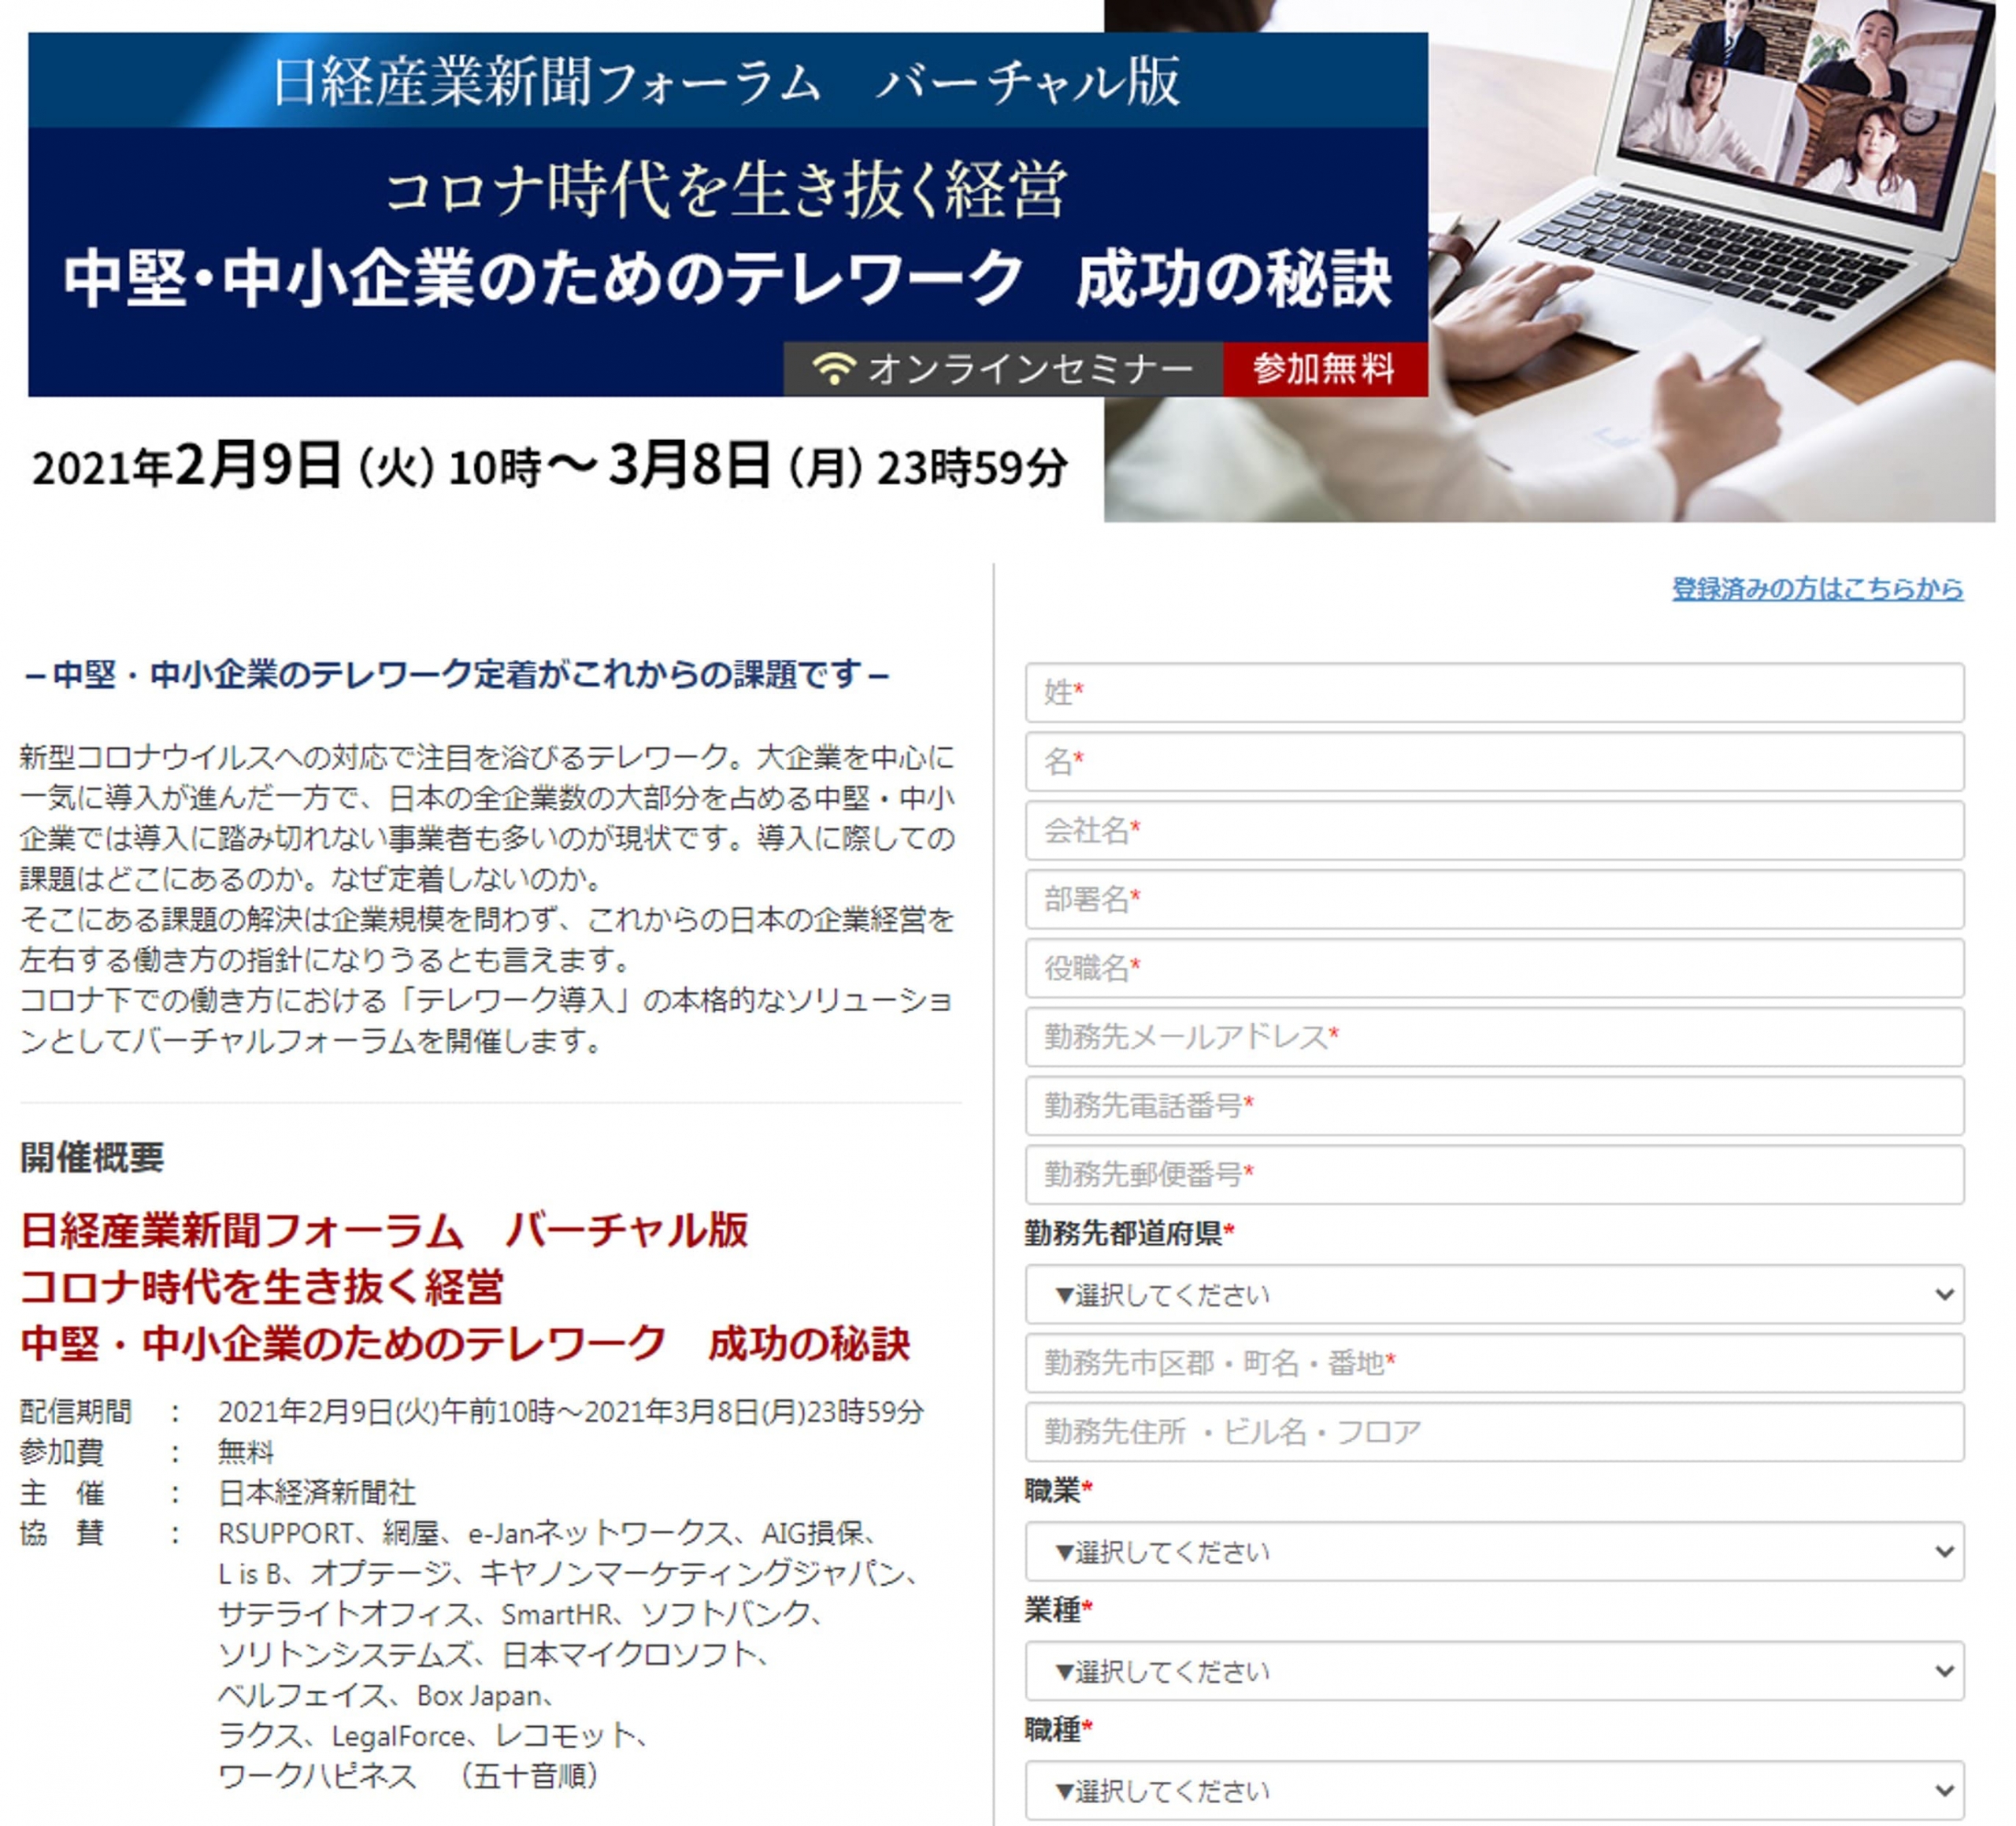Click the 参加費 value 無料
The height and width of the screenshot is (1826, 2016).
coord(246,1452)
